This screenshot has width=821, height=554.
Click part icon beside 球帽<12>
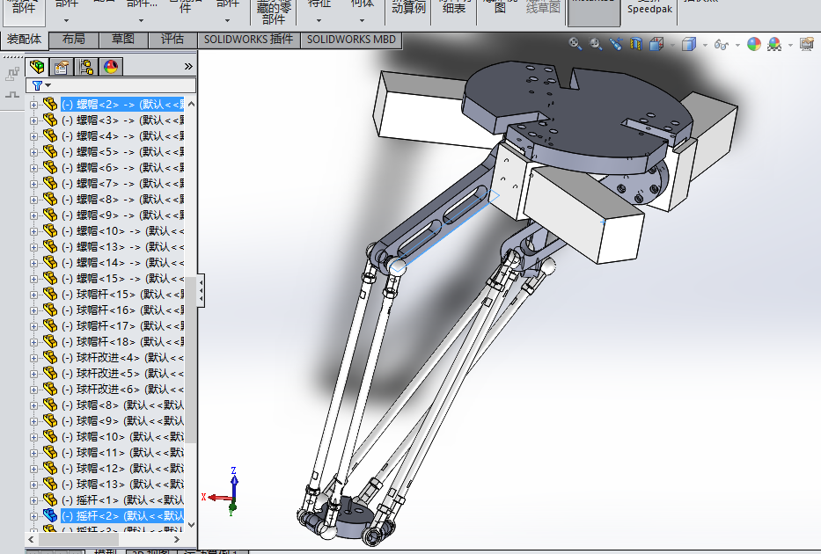point(50,468)
